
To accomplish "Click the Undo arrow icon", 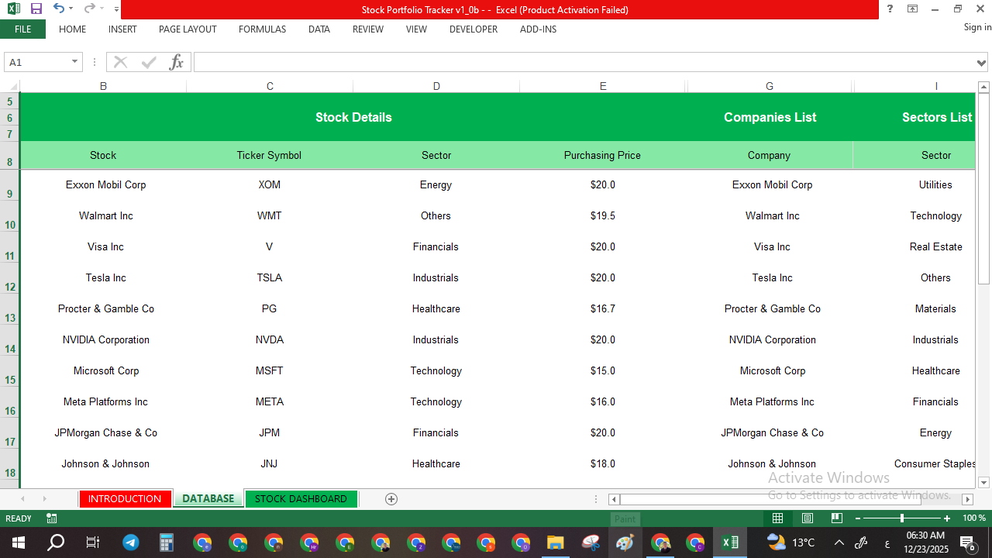I will tap(59, 9).
